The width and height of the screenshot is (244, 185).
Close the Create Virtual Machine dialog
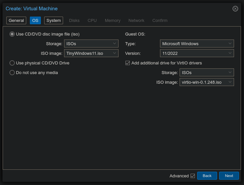235,9
